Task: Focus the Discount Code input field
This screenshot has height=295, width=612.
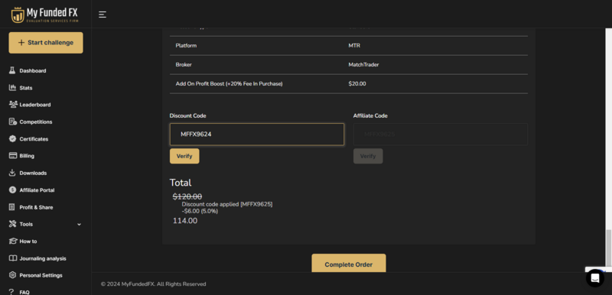Action: pos(257,134)
